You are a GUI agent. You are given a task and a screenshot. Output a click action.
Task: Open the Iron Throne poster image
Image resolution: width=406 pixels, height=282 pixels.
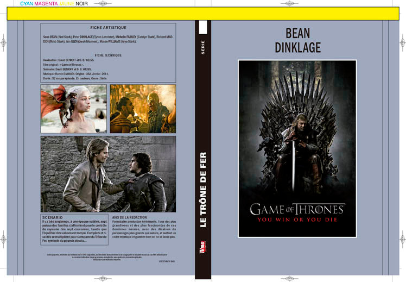tap(297, 148)
